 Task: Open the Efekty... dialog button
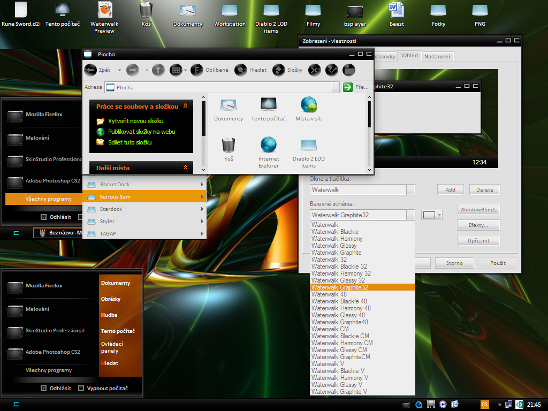[478, 225]
